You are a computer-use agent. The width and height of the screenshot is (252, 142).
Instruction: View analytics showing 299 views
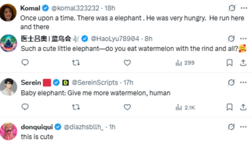185,63
